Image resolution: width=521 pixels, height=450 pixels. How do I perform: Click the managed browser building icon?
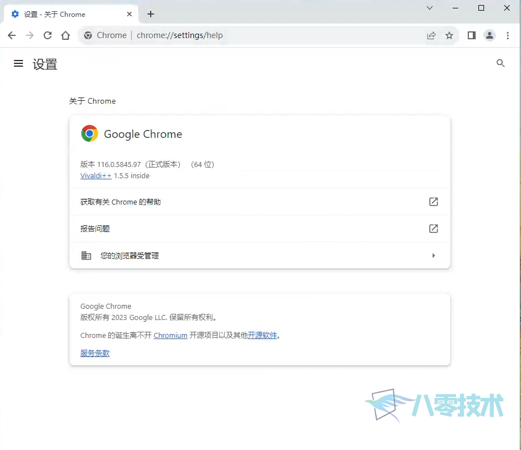(x=86, y=255)
